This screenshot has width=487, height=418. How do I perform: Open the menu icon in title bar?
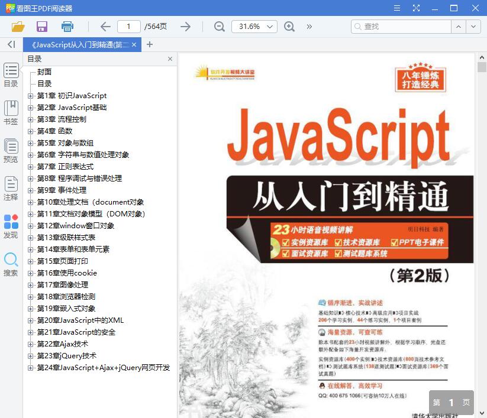pyautogui.click(x=397, y=8)
